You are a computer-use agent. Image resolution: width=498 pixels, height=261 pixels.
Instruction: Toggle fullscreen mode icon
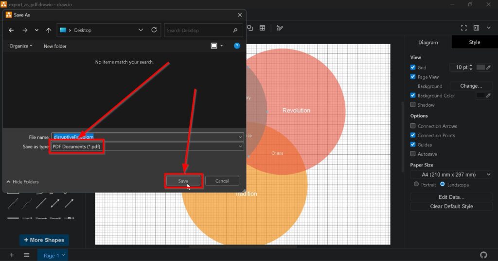click(463, 28)
